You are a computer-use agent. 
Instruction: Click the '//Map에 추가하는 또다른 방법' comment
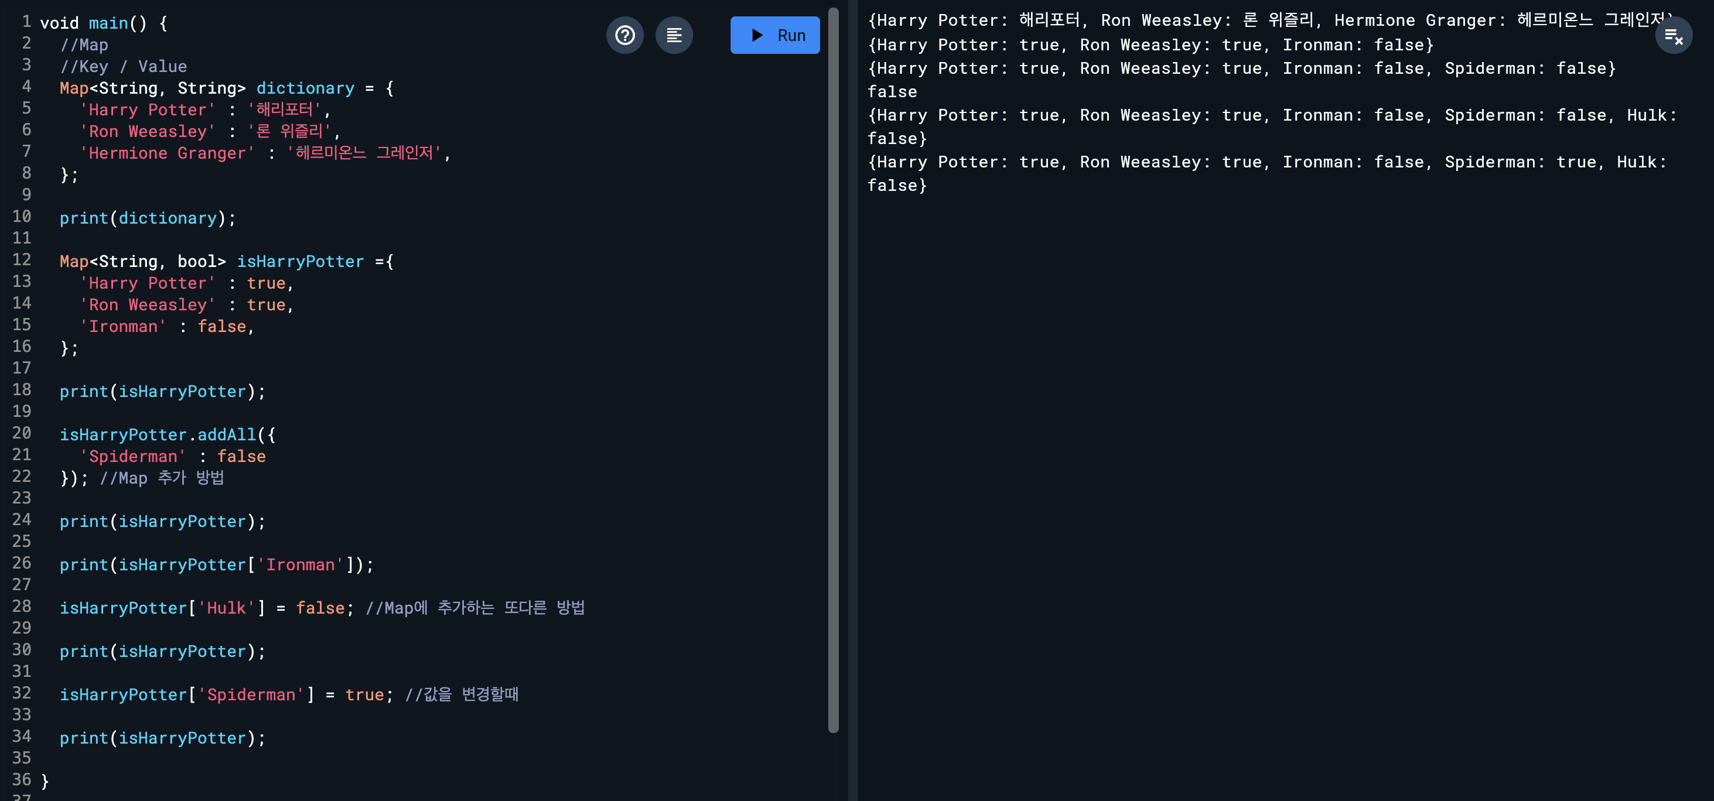pyautogui.click(x=475, y=608)
